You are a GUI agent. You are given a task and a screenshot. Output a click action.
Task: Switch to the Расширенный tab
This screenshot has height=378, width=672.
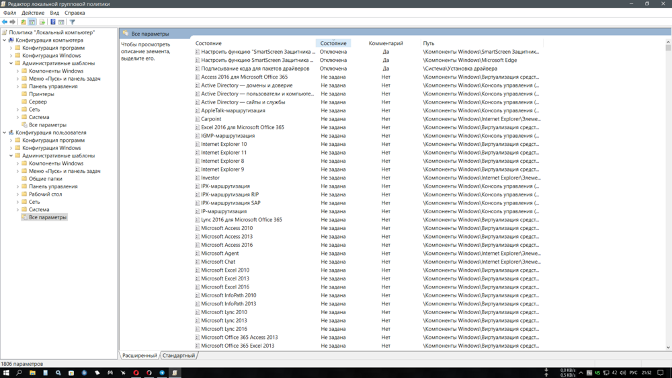point(139,355)
